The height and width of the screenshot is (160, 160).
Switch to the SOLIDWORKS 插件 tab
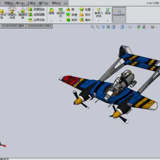click(x=13, y=26)
